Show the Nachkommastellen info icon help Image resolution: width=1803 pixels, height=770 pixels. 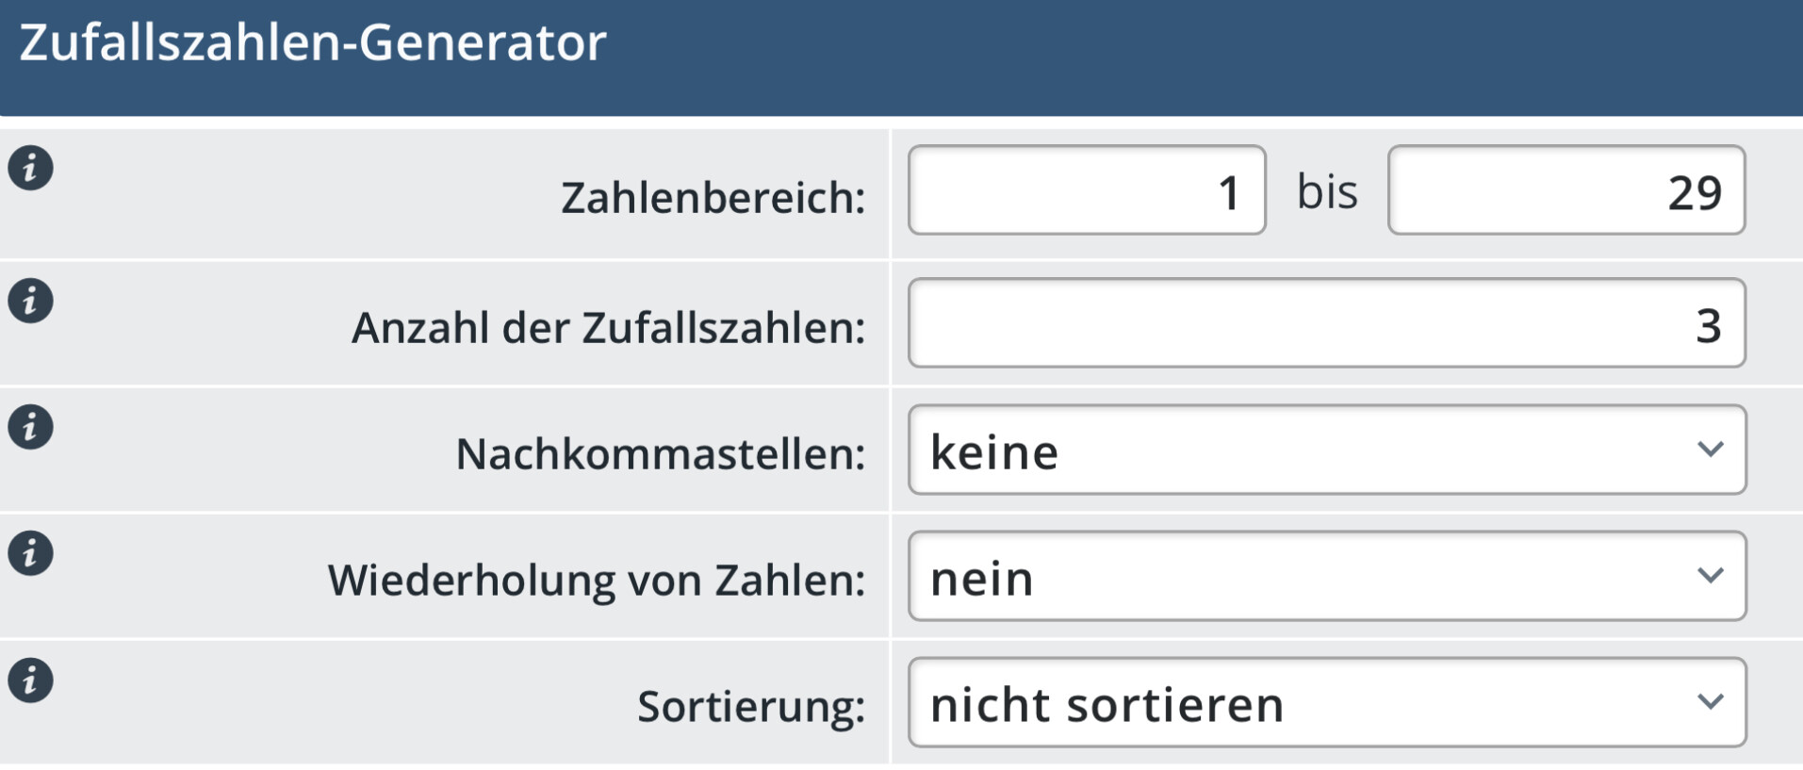[x=30, y=427]
